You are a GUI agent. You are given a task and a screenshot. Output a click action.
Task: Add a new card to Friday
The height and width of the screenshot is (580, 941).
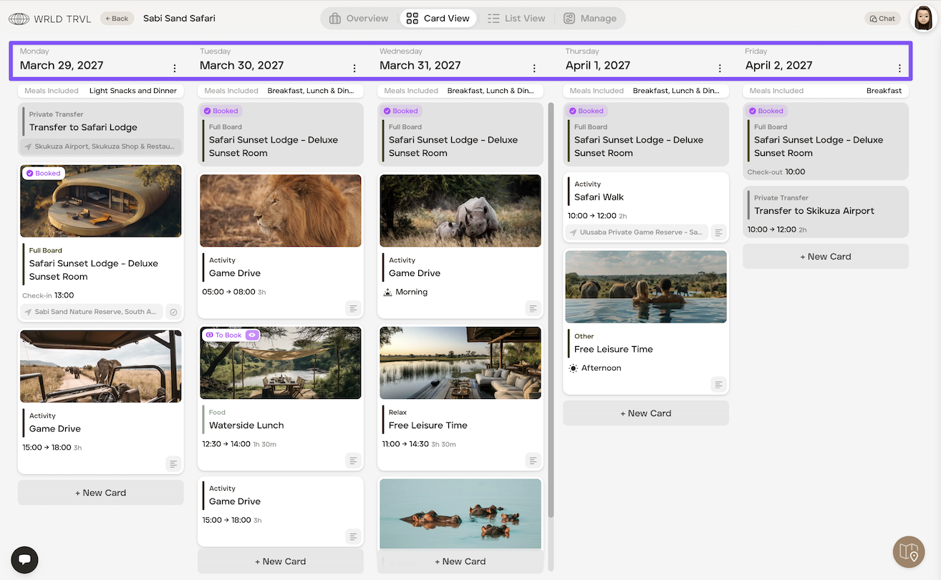coord(826,257)
